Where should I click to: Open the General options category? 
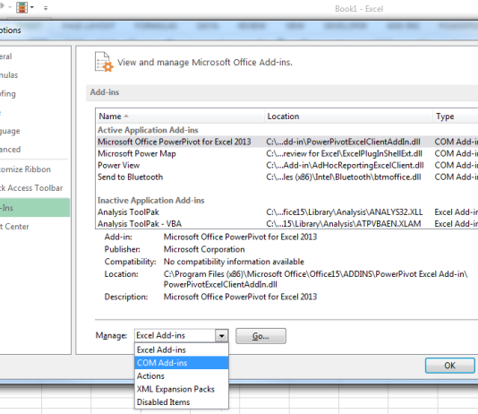click(x=34, y=56)
